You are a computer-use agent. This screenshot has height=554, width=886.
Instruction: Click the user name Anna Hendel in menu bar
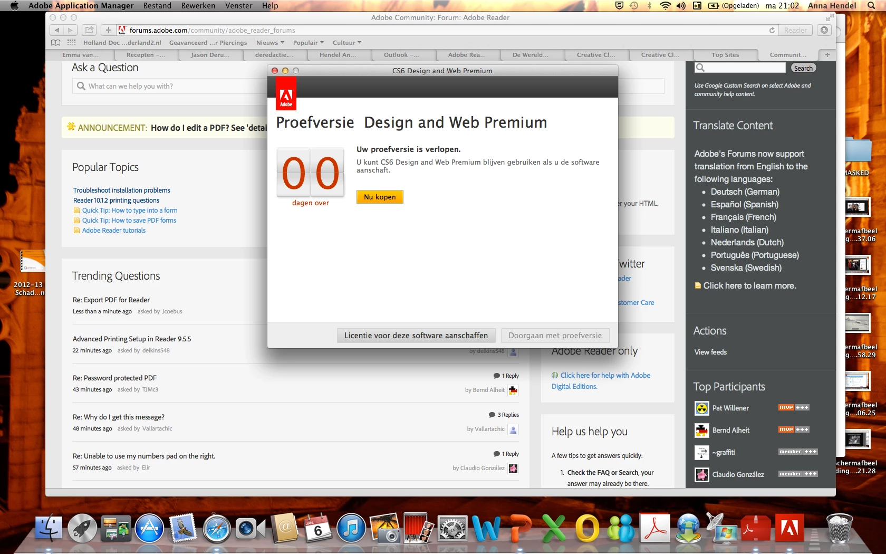pyautogui.click(x=832, y=6)
